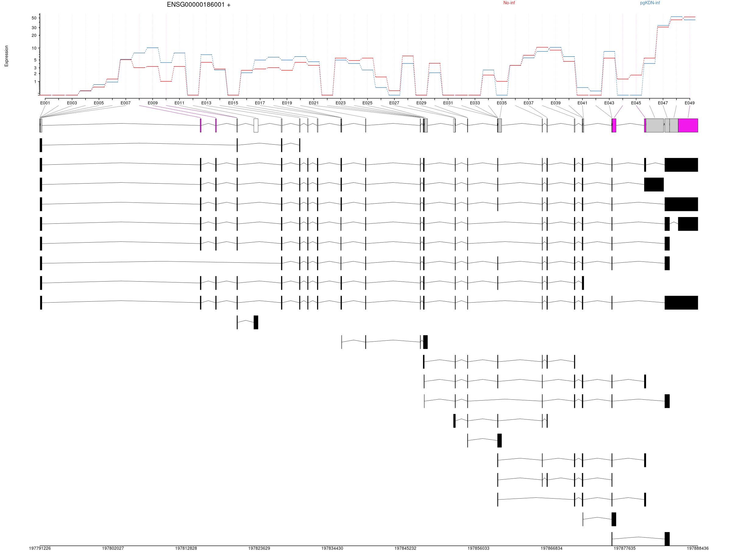Click exon label E009
The width and height of the screenshot is (731, 554).
(x=153, y=103)
